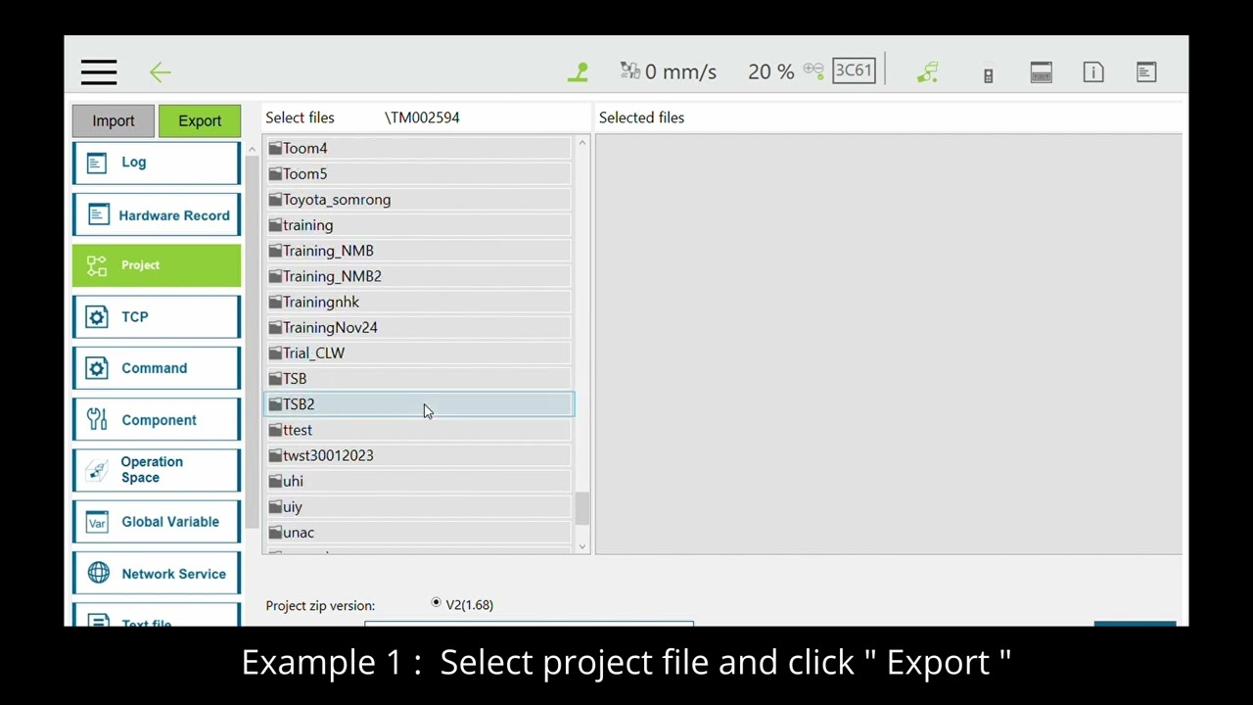This screenshot has width=1253, height=705.
Task: Click the green back arrow
Action: click(161, 71)
